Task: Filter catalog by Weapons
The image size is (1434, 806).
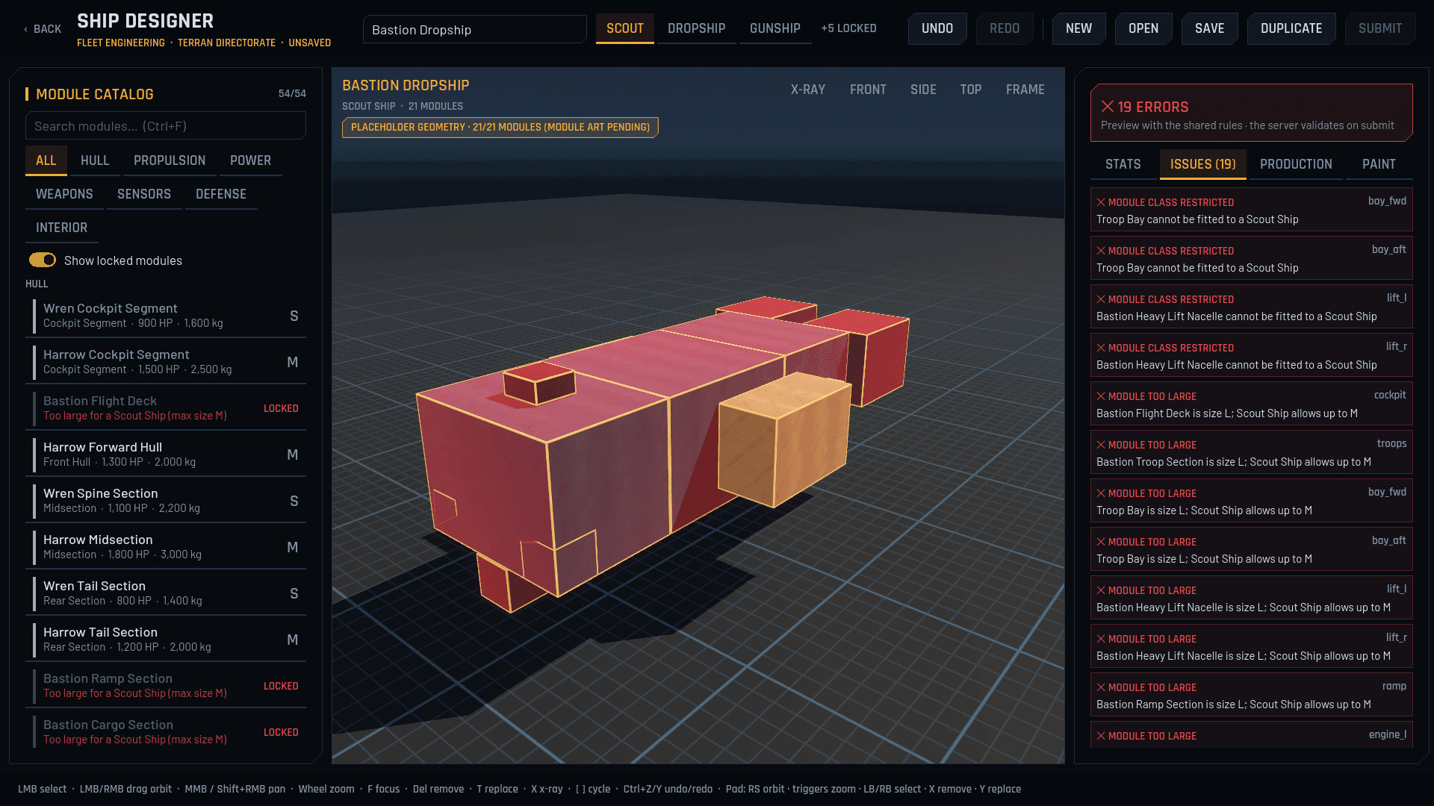Action: point(64,194)
